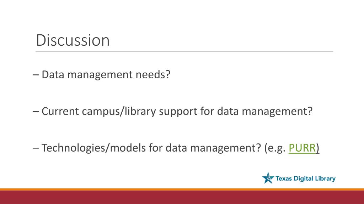Click the thin divider line under the title
The height and width of the screenshot is (204, 364).
point(184,52)
